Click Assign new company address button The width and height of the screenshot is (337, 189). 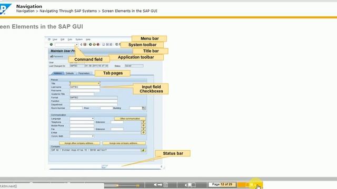[124, 143]
